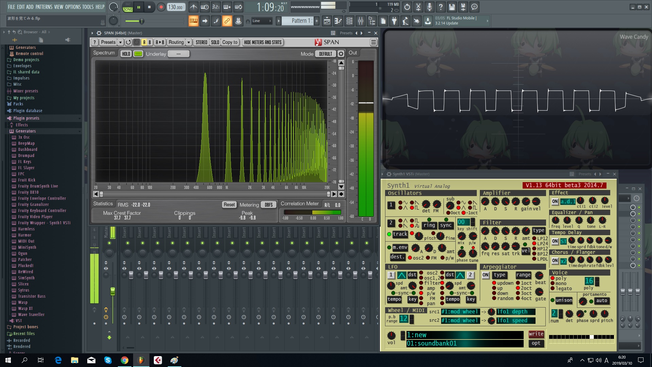The image size is (652, 367).
Task: Toggle the link/multilink to controllers icon
Action: click(x=227, y=21)
